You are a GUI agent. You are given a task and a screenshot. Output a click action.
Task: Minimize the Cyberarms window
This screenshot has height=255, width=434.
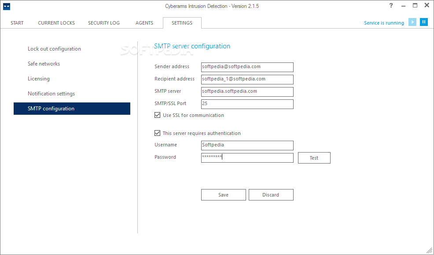tap(403, 6)
